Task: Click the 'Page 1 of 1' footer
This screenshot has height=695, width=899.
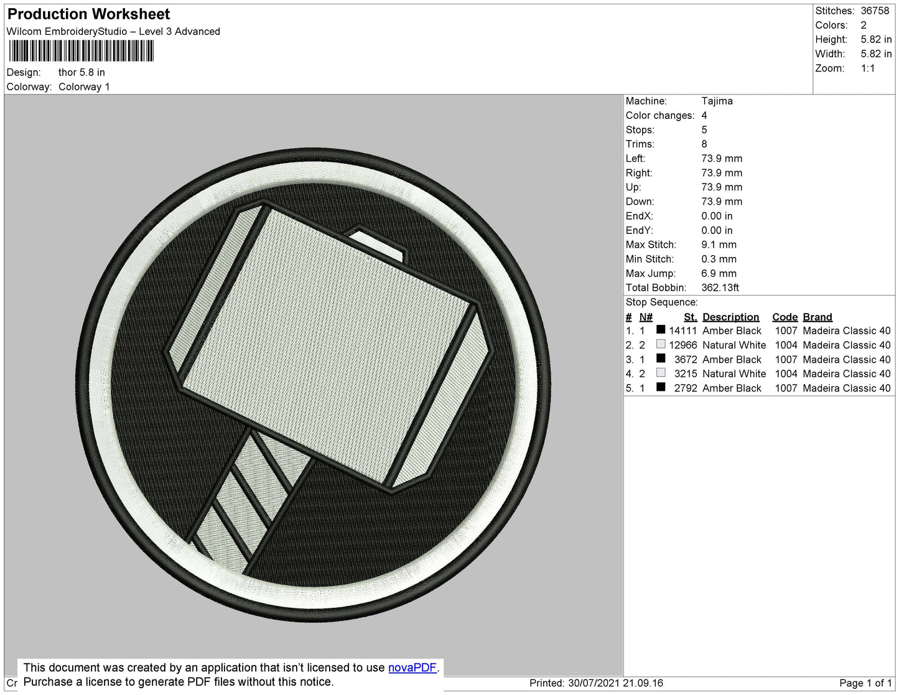Action: click(x=865, y=683)
